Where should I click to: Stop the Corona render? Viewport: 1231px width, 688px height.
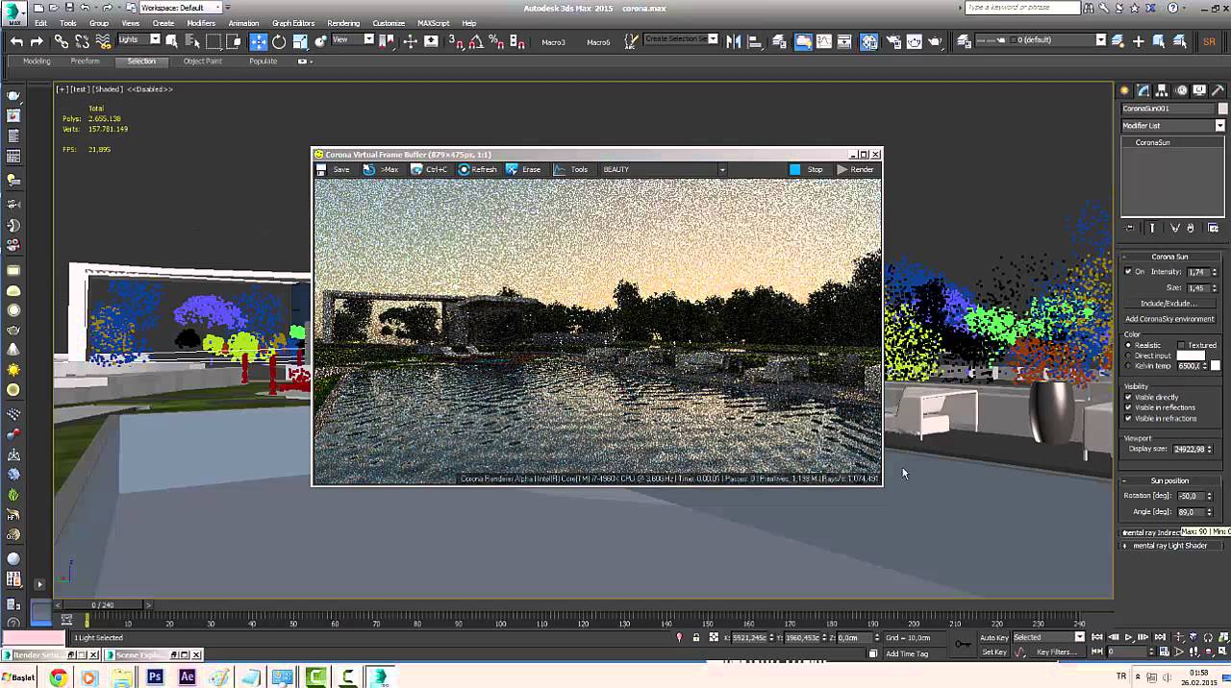click(x=807, y=169)
